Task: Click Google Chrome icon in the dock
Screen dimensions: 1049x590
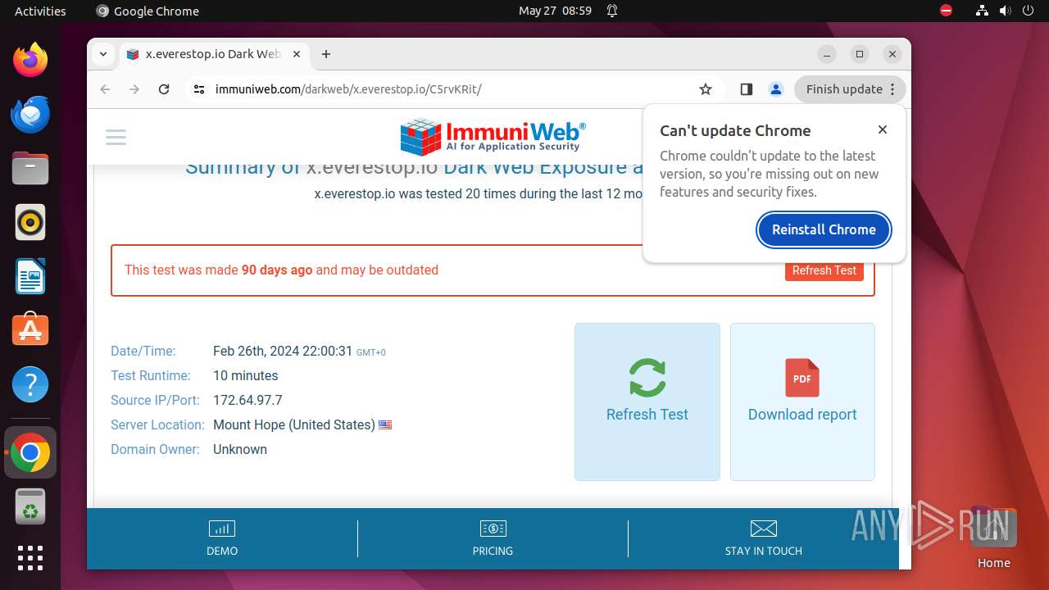Action: pos(30,452)
